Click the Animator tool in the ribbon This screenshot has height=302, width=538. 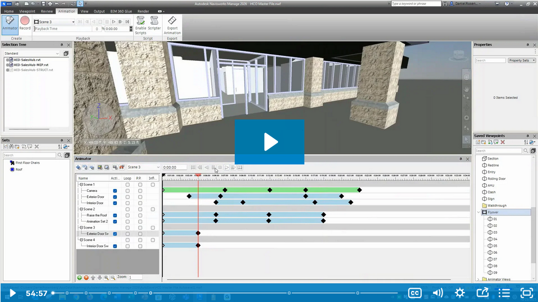(9, 22)
